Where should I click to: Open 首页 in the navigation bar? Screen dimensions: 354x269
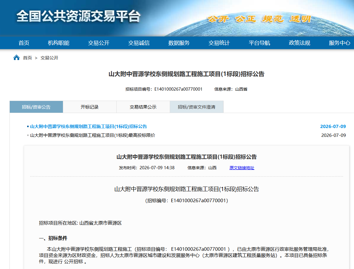click(24, 43)
